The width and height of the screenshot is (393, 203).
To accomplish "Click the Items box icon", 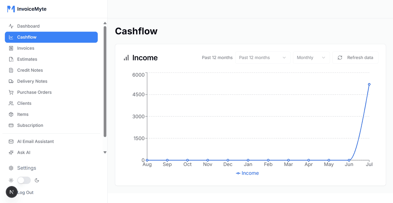I will pyautogui.click(x=11, y=115).
